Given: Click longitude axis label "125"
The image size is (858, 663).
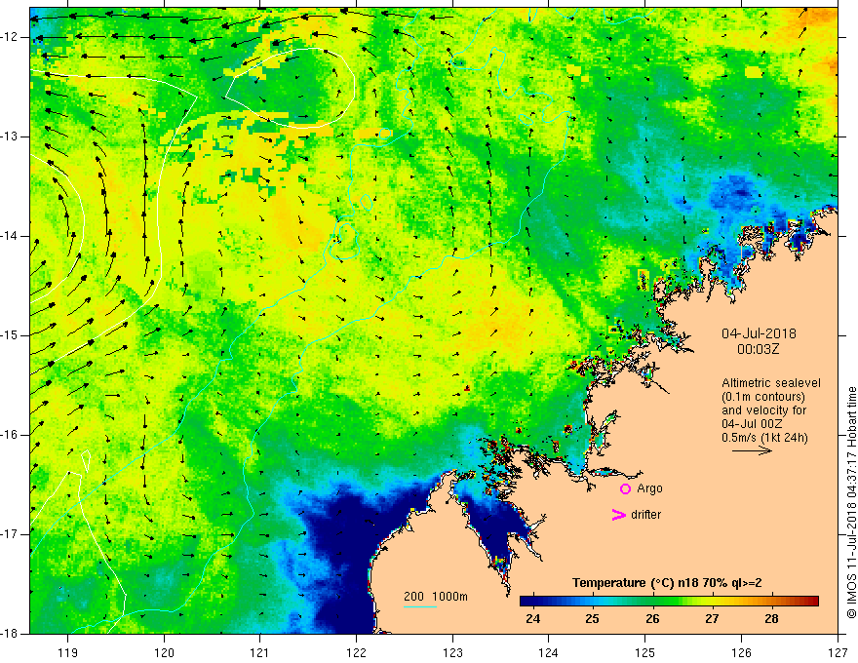Looking at the screenshot, I should click(645, 652).
